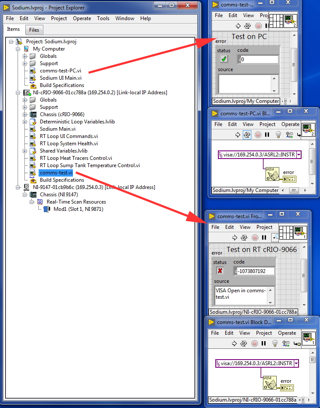Select Sodium UI Main.vi in tree

60,78
